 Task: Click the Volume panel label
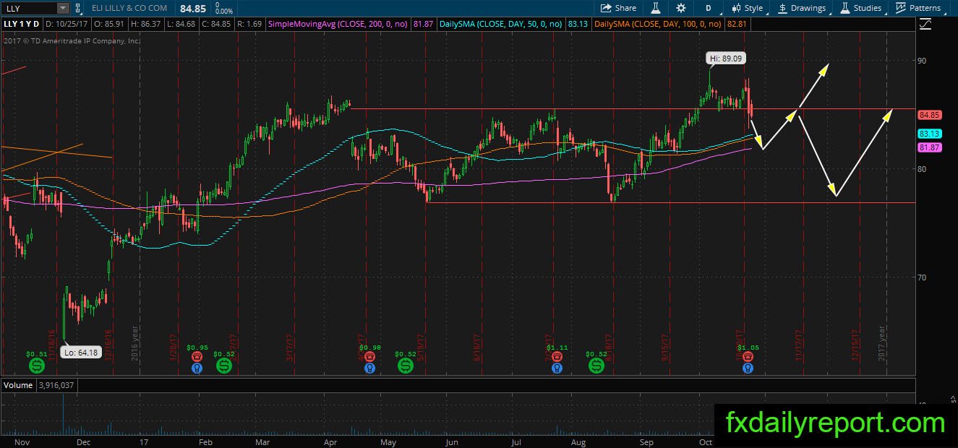tap(17, 385)
